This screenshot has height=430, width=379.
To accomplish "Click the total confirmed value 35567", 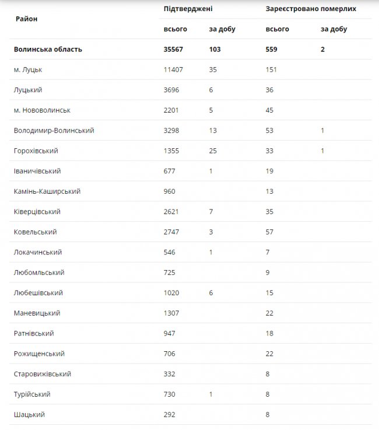I will (x=174, y=50).
